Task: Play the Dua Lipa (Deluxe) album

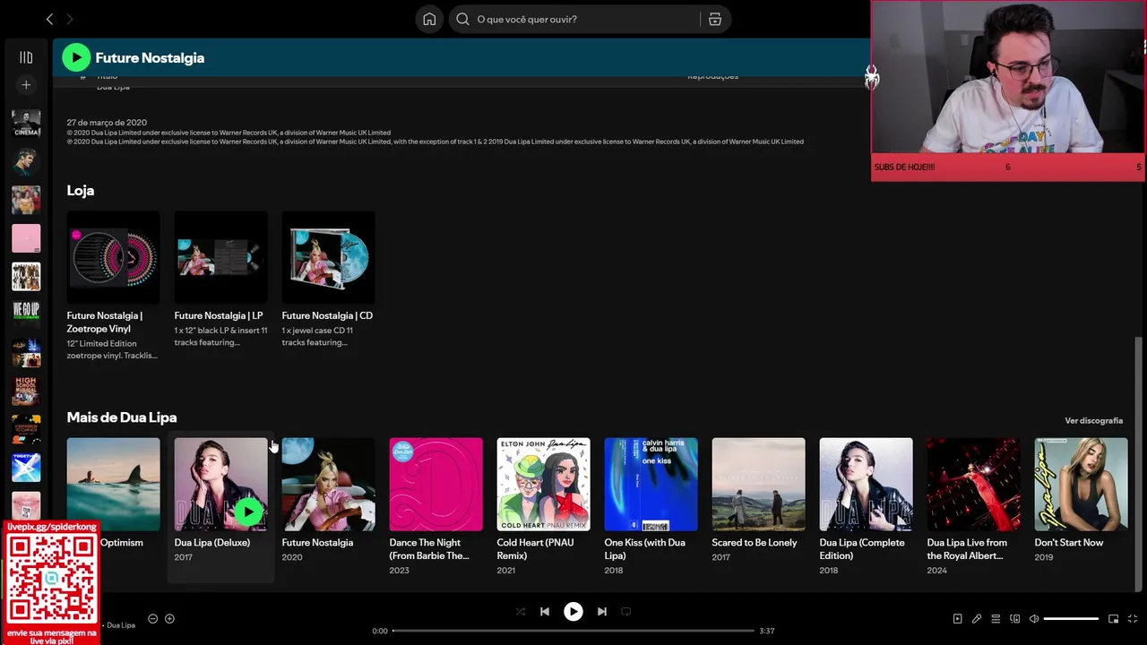Action: 248,512
